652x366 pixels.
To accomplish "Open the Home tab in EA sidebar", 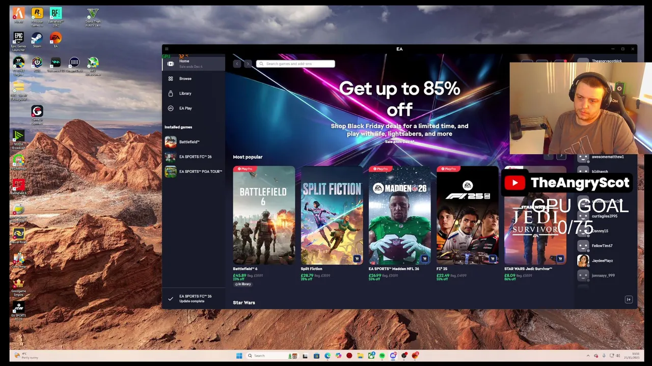I will (194, 64).
